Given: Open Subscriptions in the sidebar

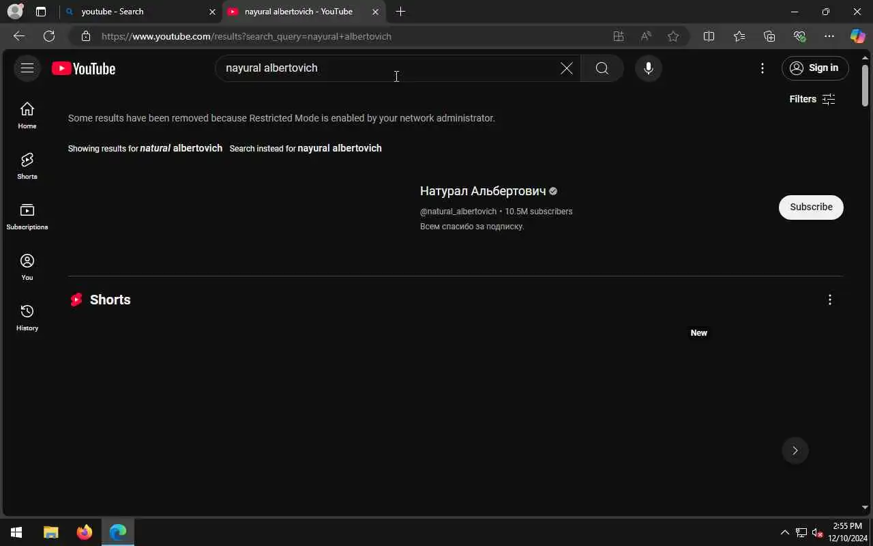Looking at the screenshot, I should (x=27, y=217).
